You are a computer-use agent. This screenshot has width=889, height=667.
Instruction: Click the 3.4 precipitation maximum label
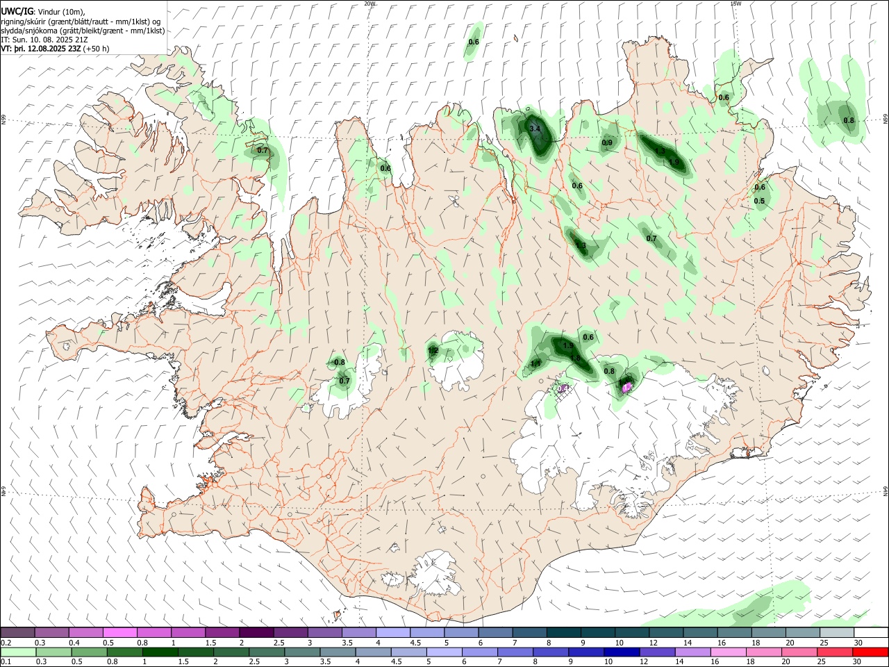pos(535,129)
